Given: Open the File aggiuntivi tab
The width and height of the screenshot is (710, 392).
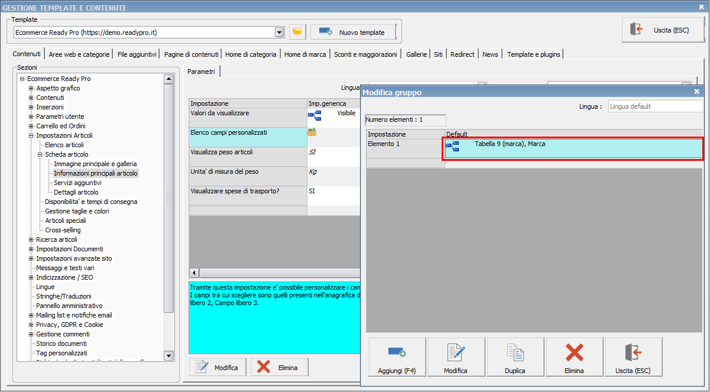Looking at the screenshot, I should (x=137, y=54).
